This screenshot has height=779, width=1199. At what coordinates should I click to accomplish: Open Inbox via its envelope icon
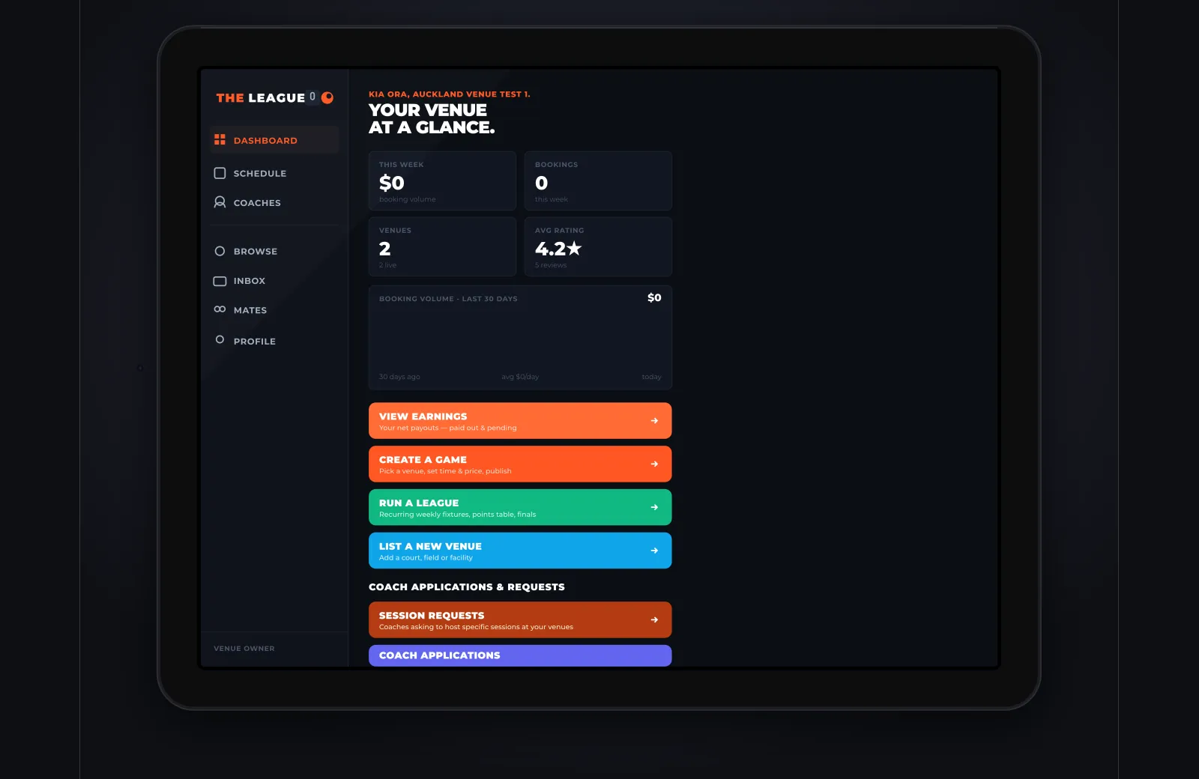pos(220,281)
